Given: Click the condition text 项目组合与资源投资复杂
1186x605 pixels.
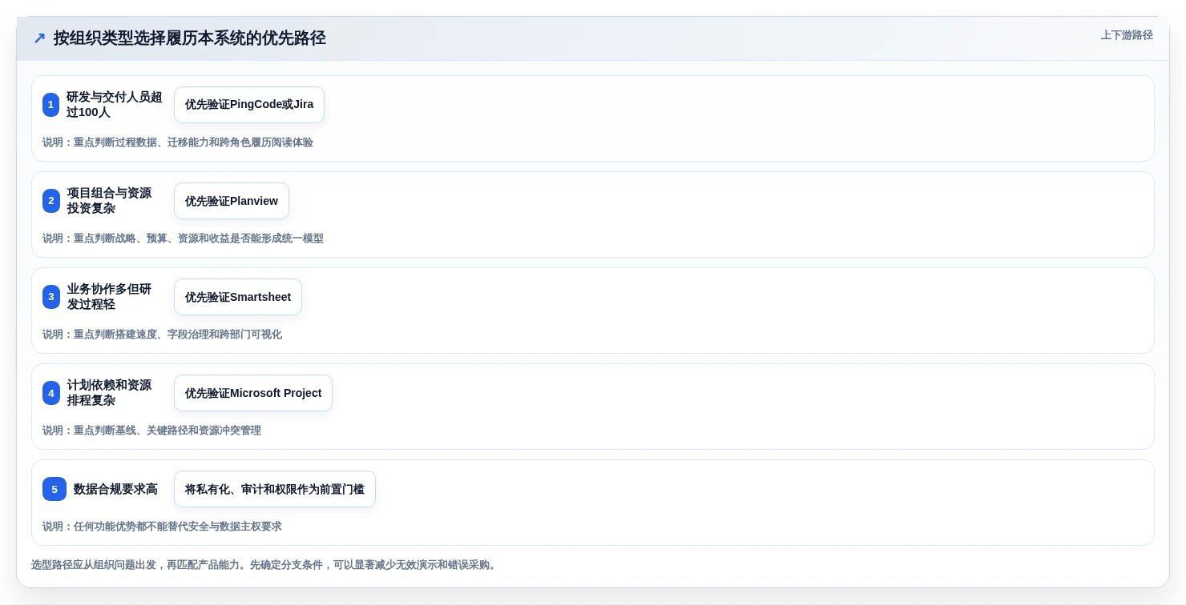Looking at the screenshot, I should coord(110,201).
